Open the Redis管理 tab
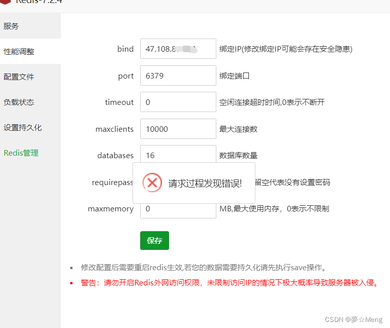 (30, 153)
